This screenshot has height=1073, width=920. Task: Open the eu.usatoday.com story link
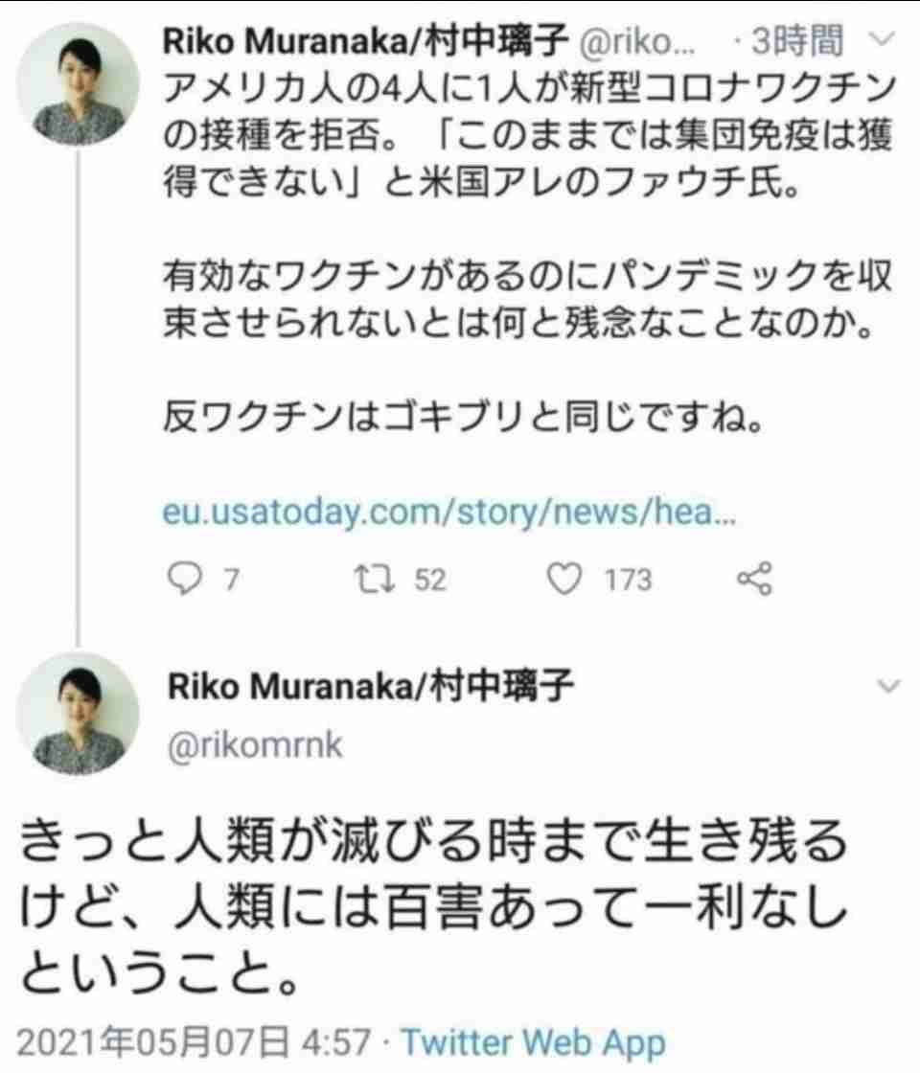click(449, 513)
